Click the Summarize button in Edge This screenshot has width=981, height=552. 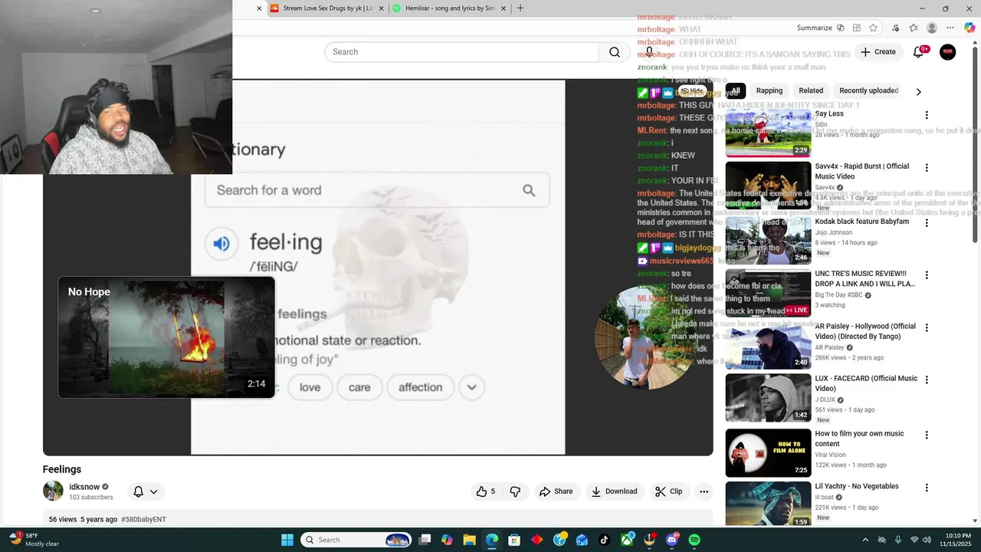click(814, 28)
